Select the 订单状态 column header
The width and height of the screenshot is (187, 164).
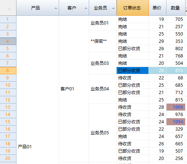(x=133, y=8)
